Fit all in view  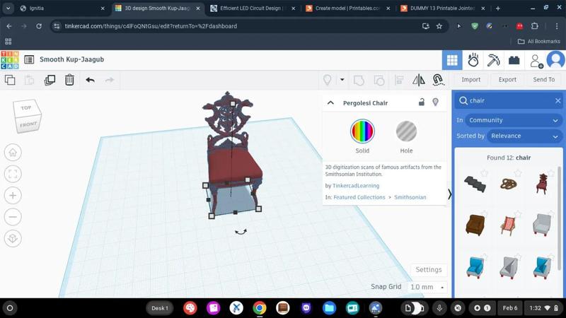click(13, 174)
